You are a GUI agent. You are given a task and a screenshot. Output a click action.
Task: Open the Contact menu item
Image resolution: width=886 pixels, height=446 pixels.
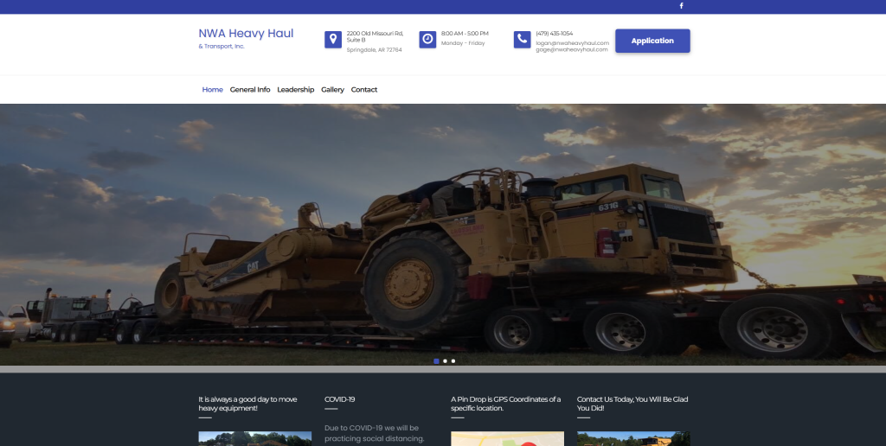[364, 90]
